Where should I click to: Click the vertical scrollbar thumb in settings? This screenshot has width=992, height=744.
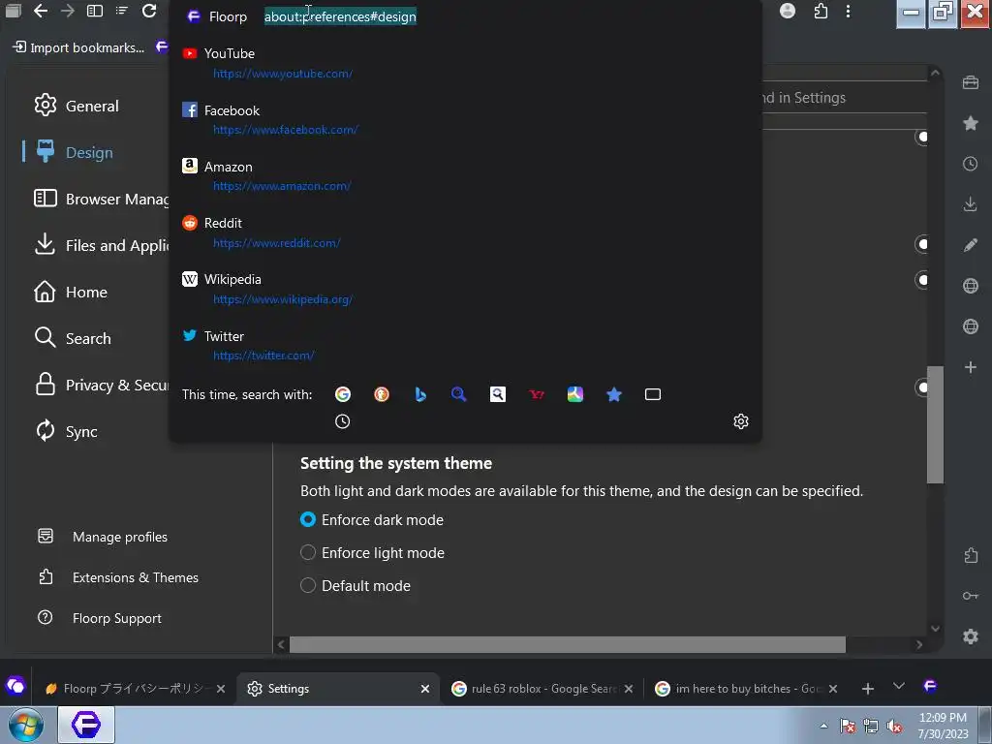tap(935, 424)
